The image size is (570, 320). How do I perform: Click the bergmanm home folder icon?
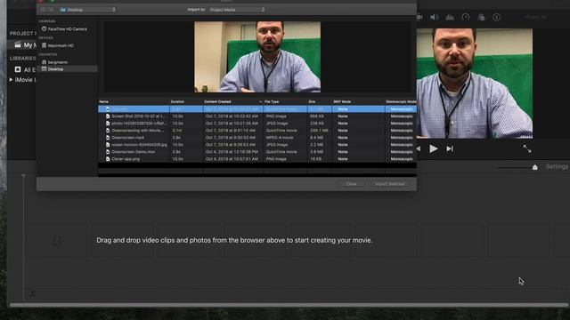point(44,62)
